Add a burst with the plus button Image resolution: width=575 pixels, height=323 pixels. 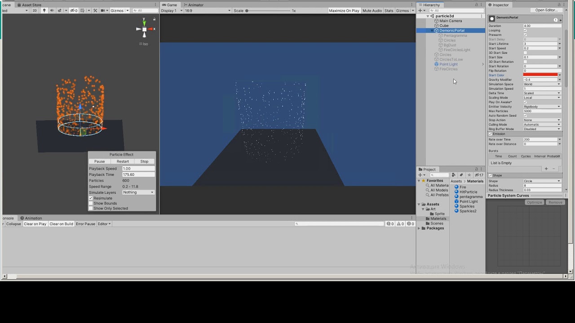pyautogui.click(x=546, y=169)
